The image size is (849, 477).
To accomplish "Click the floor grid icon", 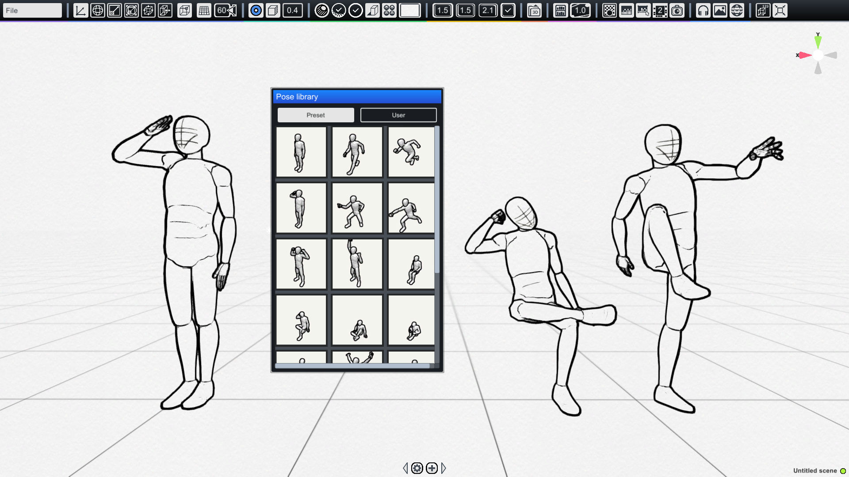I will 204,11.
